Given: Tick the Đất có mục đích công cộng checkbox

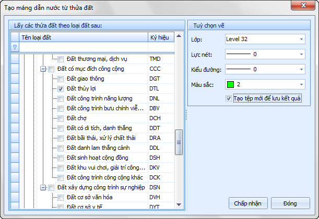Looking at the screenshot, I should [x=52, y=69].
